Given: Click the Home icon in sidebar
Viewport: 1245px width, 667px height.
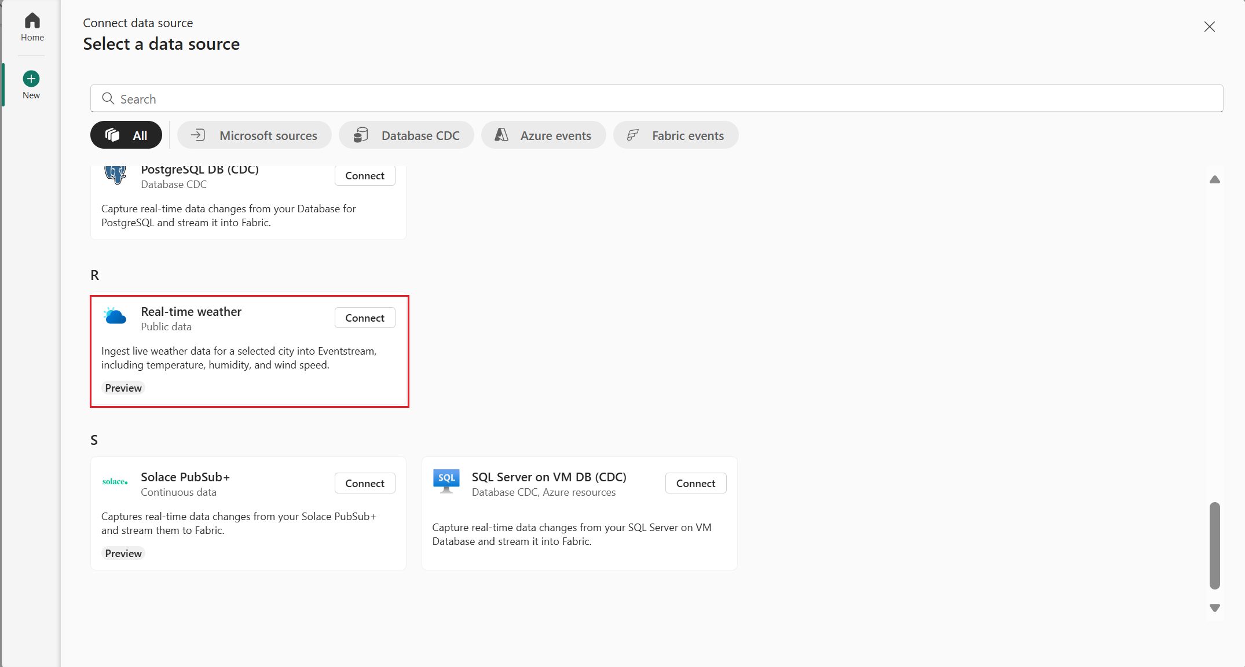Looking at the screenshot, I should click(32, 21).
